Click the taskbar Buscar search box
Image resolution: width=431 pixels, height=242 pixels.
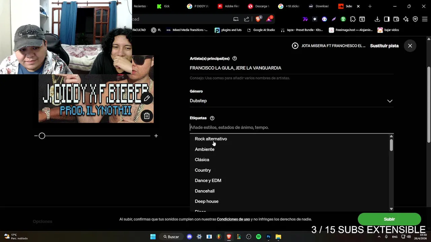171,237
